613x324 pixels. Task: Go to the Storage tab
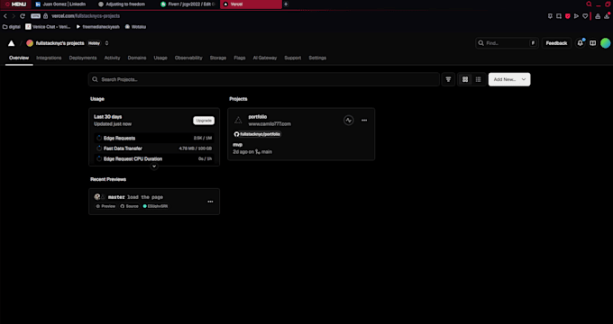click(x=218, y=58)
